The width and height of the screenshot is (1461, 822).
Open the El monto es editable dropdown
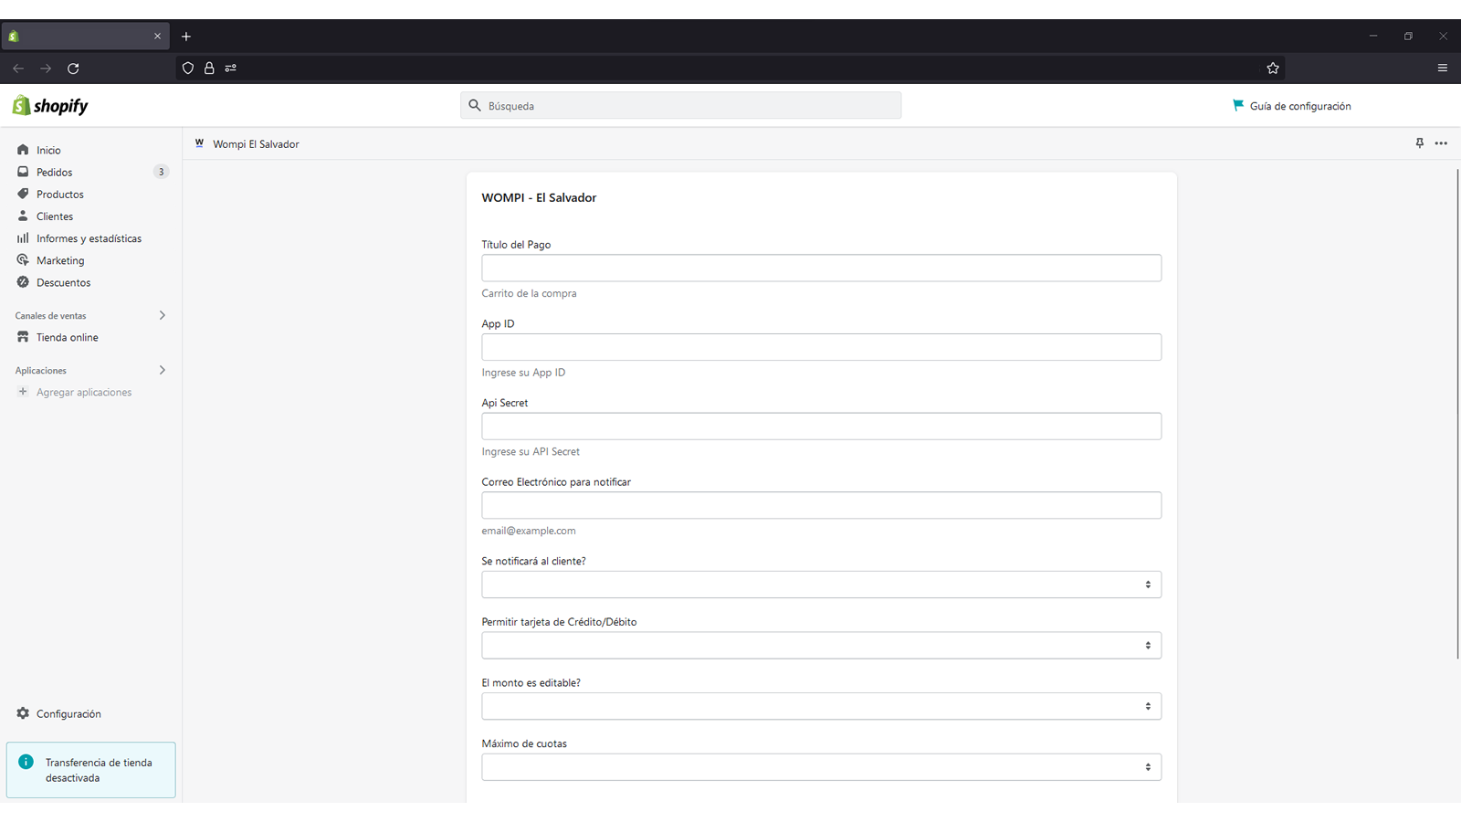coord(821,706)
